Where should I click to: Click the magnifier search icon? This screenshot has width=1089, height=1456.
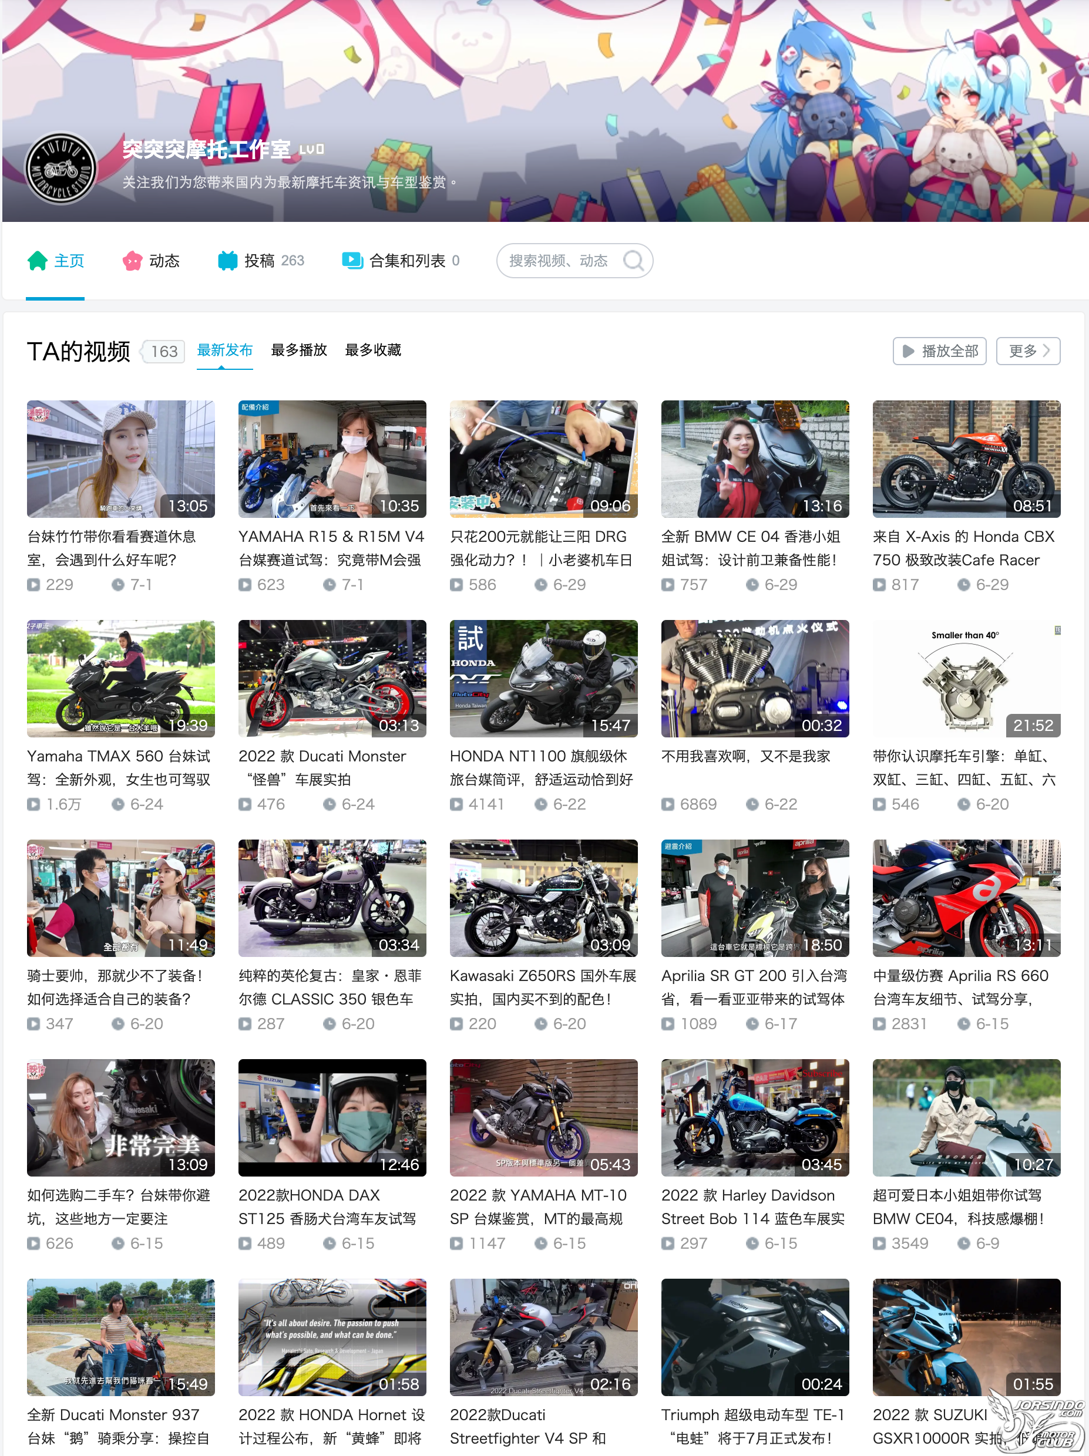633,261
